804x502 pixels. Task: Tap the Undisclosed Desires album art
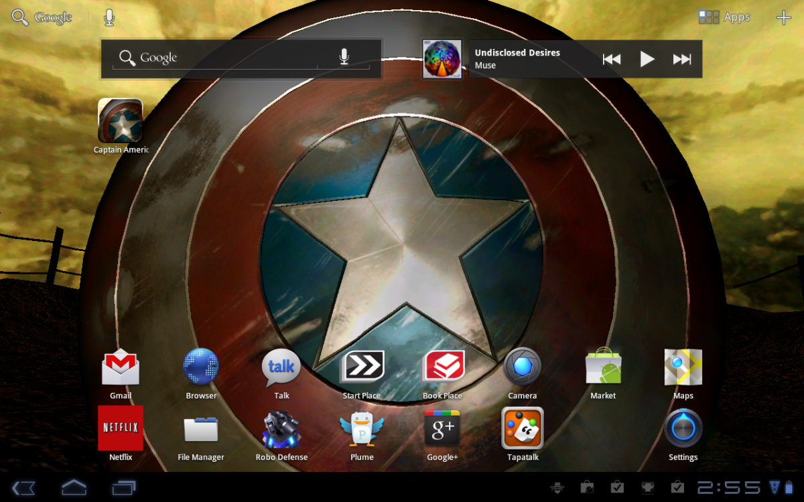click(442, 59)
